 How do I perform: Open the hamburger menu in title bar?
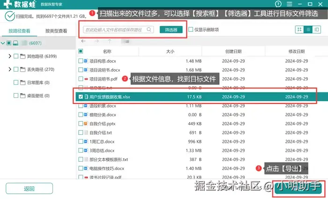tap(289, 4)
